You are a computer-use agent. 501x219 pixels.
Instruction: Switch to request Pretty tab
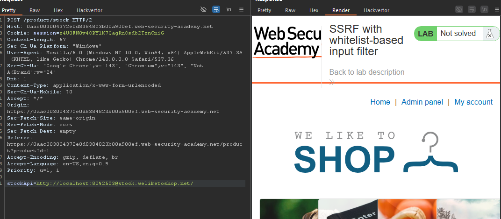(x=9, y=10)
